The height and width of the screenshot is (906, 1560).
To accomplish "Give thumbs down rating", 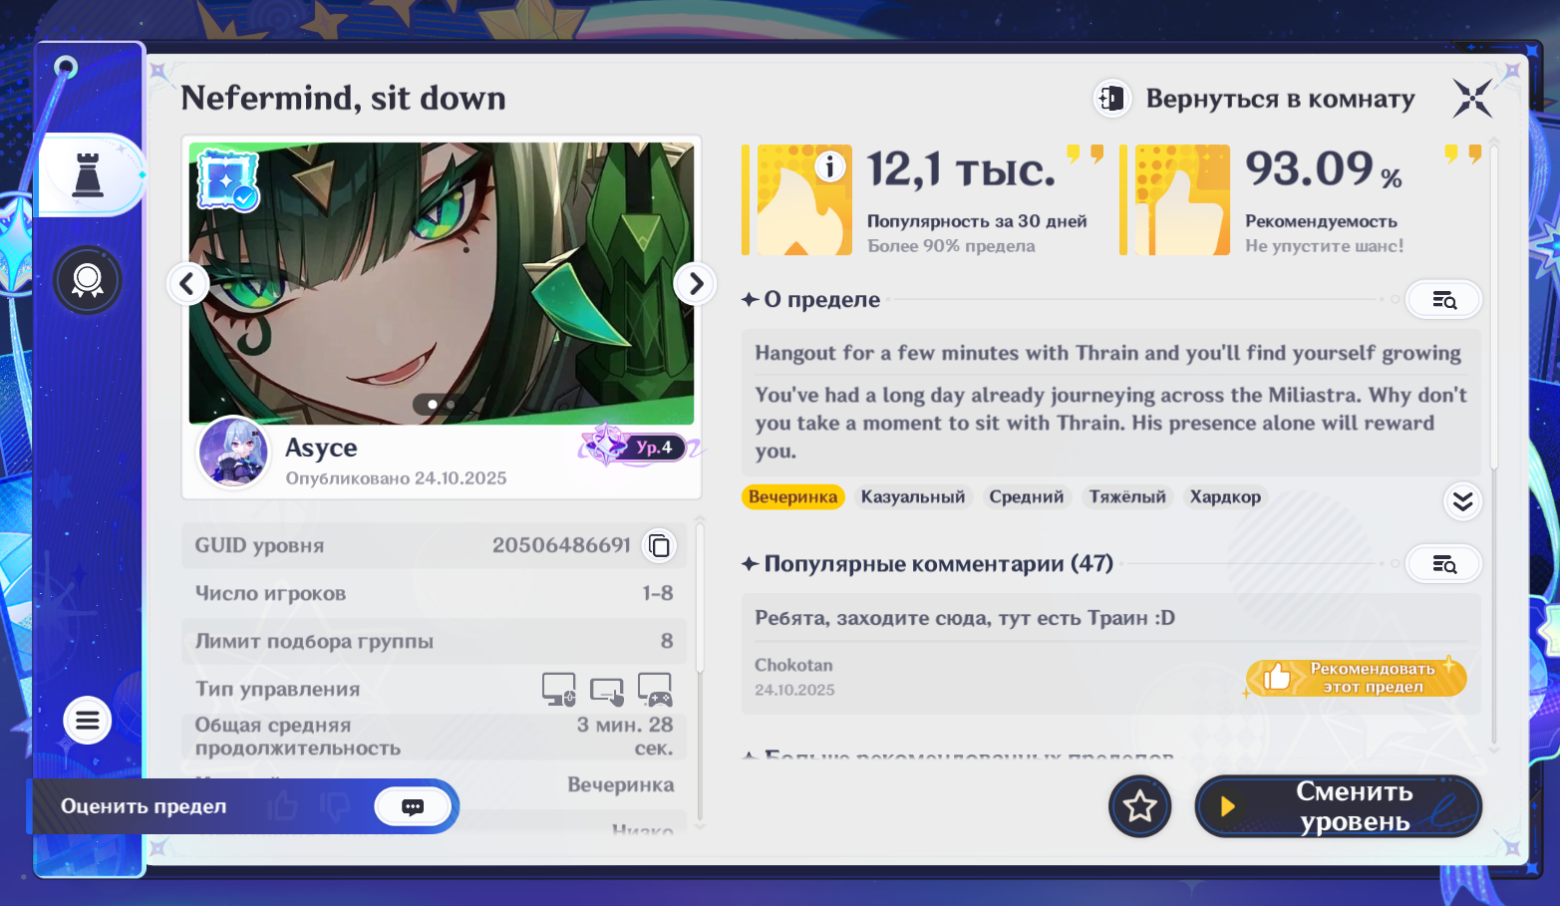I will (x=334, y=805).
